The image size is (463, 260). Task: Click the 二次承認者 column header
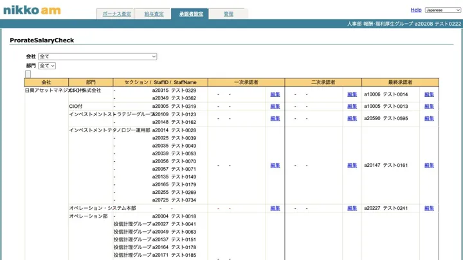(323, 82)
